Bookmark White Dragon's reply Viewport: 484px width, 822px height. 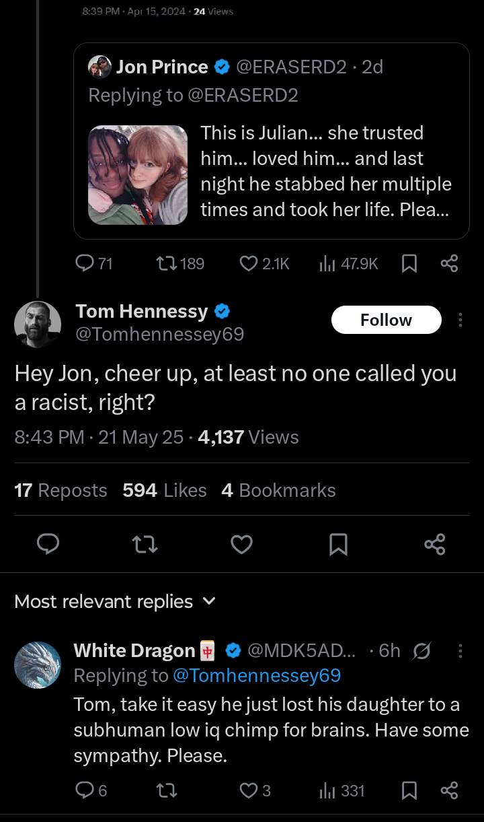409,790
